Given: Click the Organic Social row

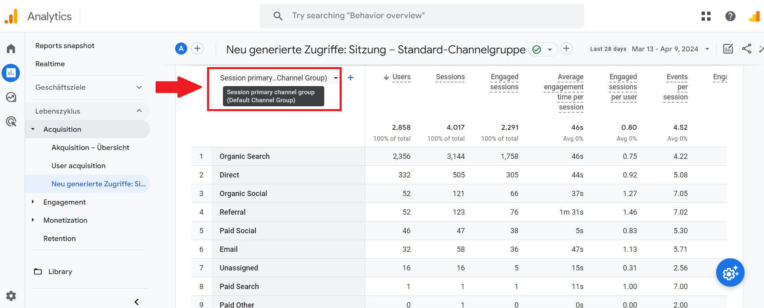Looking at the screenshot, I should [459, 194].
